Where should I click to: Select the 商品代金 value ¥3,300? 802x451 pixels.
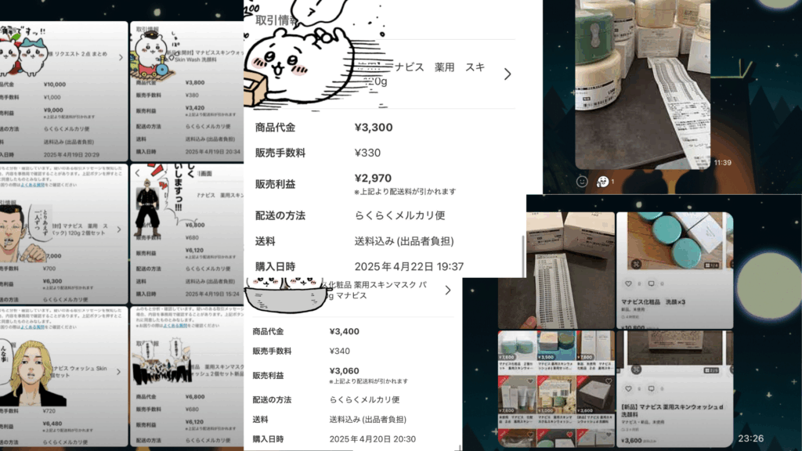coord(374,128)
